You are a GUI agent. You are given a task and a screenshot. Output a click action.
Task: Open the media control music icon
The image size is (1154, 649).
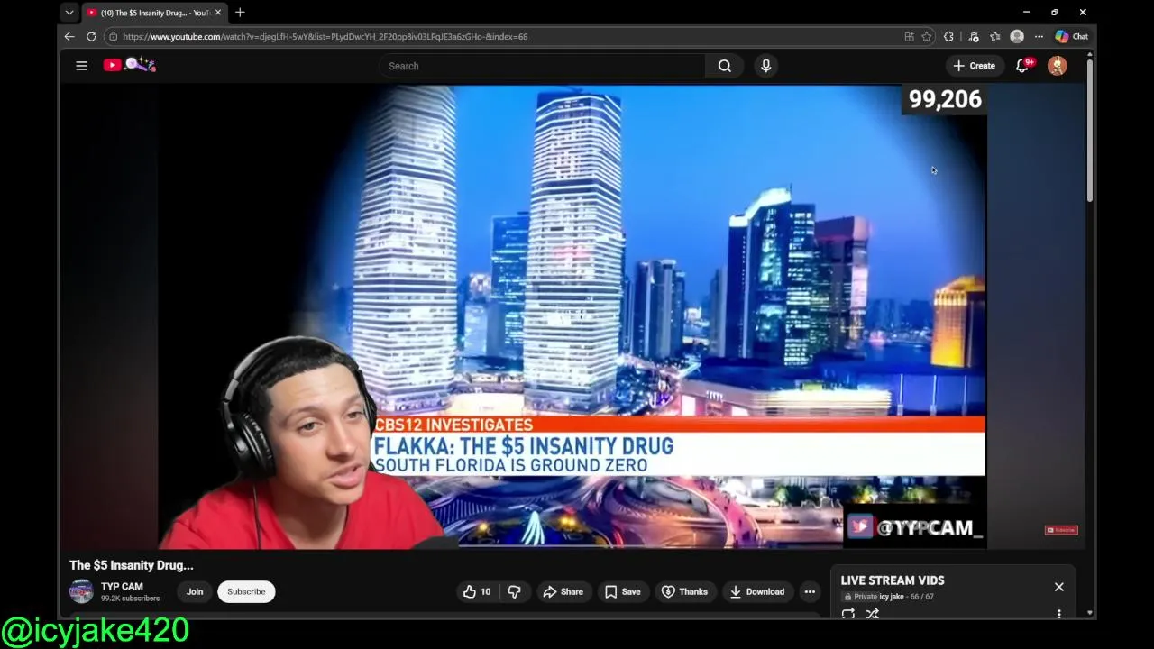point(973,36)
